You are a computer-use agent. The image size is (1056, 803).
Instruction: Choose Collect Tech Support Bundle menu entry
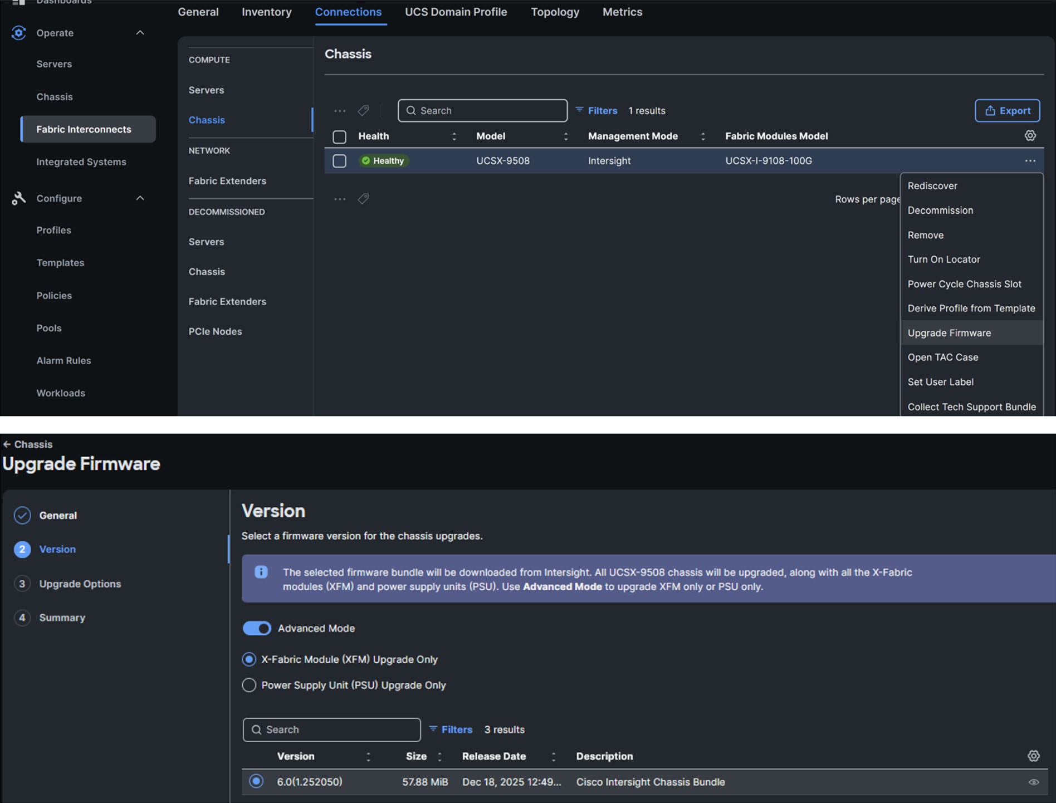click(x=971, y=407)
